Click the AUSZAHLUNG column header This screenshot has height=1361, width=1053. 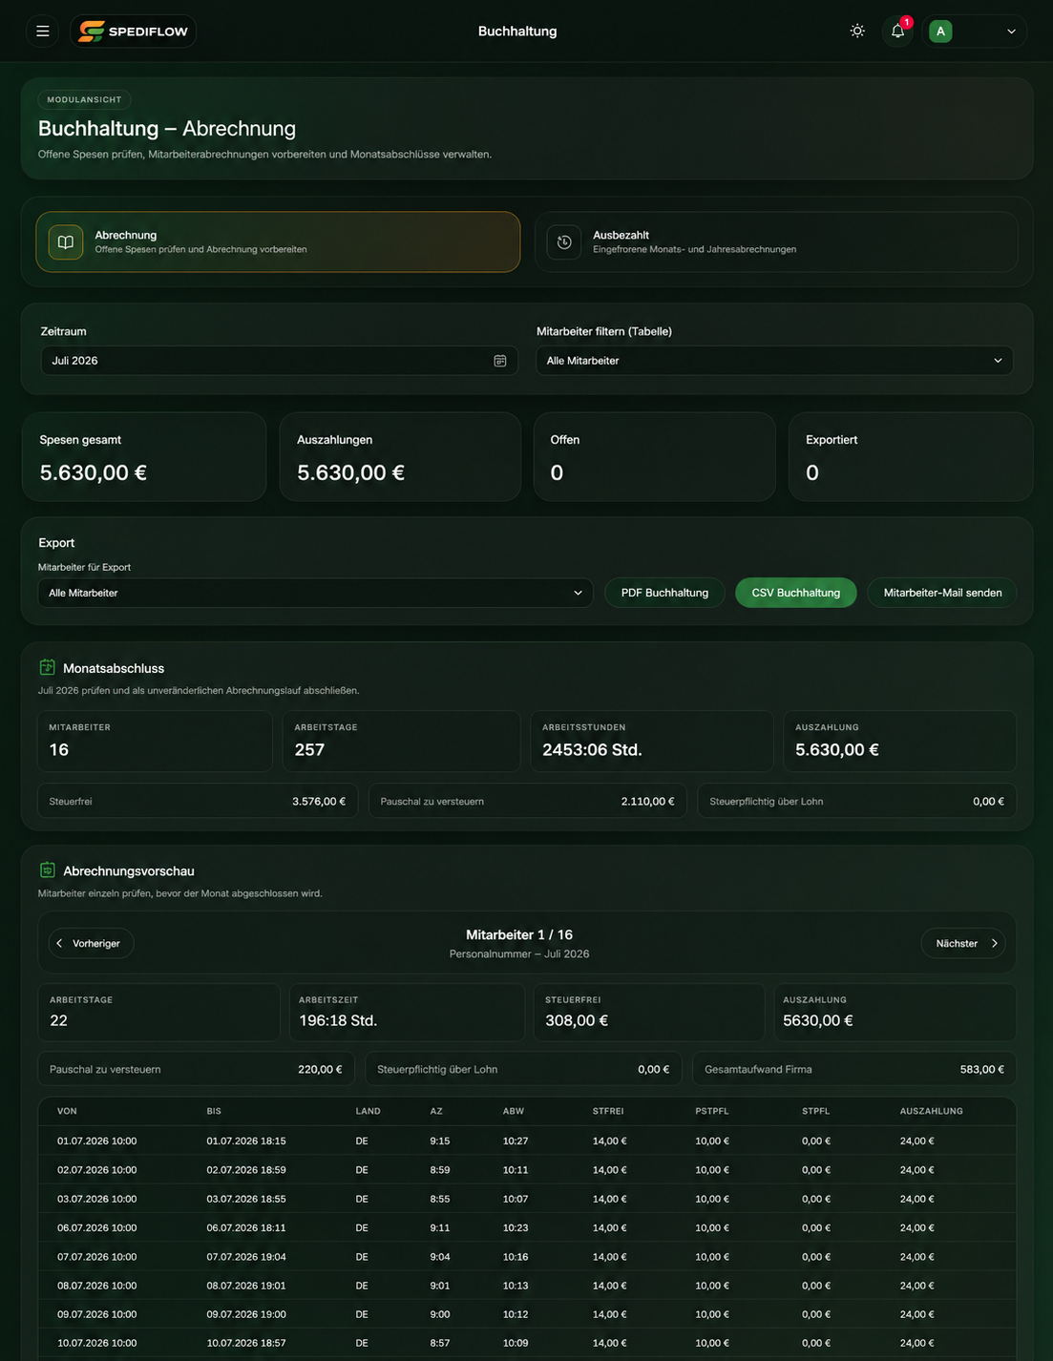[931, 1111]
